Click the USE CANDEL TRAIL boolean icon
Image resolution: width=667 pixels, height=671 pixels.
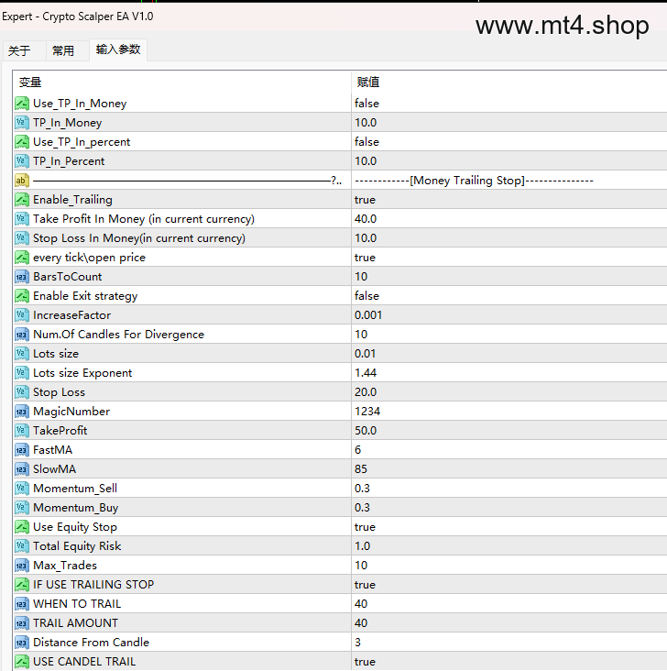click(22, 662)
